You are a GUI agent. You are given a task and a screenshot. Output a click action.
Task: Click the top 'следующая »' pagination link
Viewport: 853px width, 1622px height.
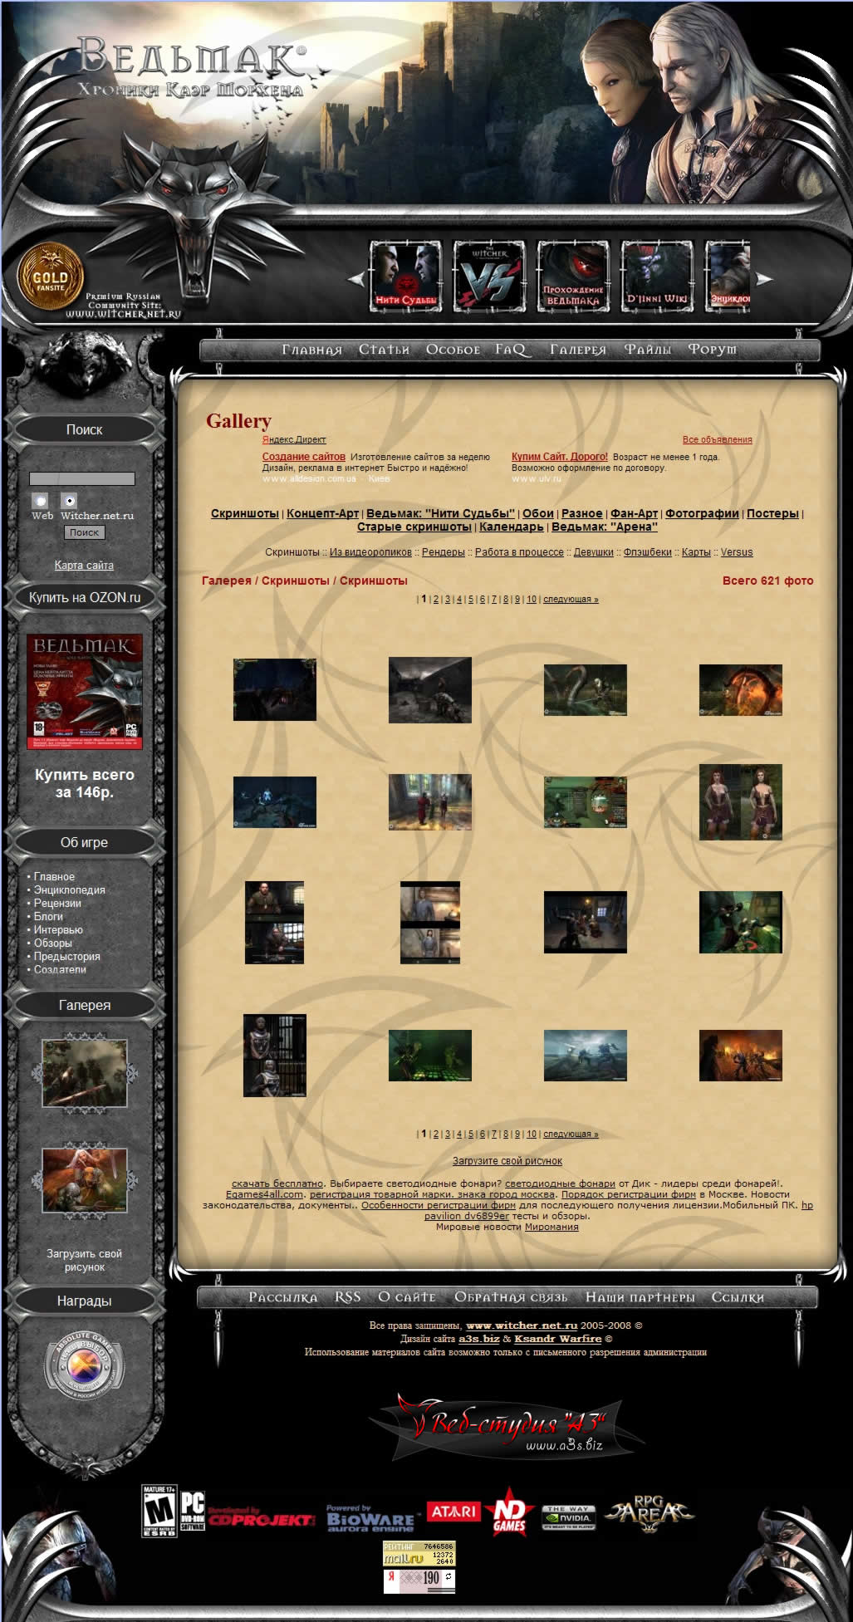[571, 599]
